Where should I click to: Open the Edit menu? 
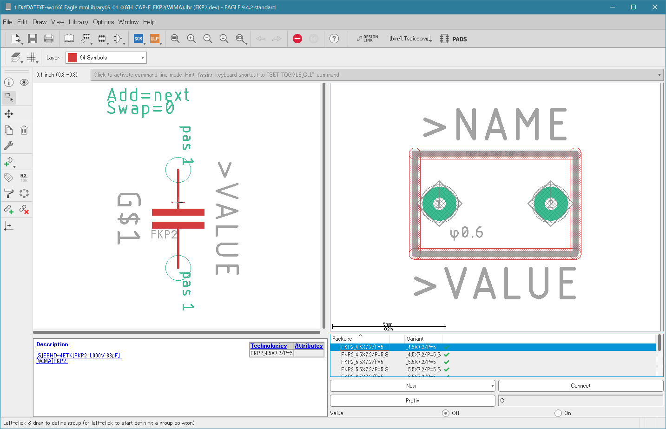pos(22,22)
